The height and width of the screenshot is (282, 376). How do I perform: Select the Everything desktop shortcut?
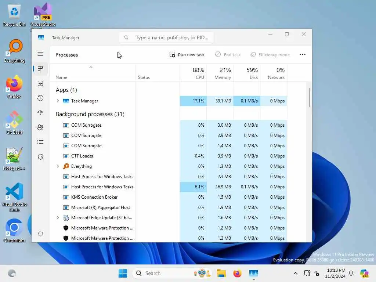tap(14, 51)
